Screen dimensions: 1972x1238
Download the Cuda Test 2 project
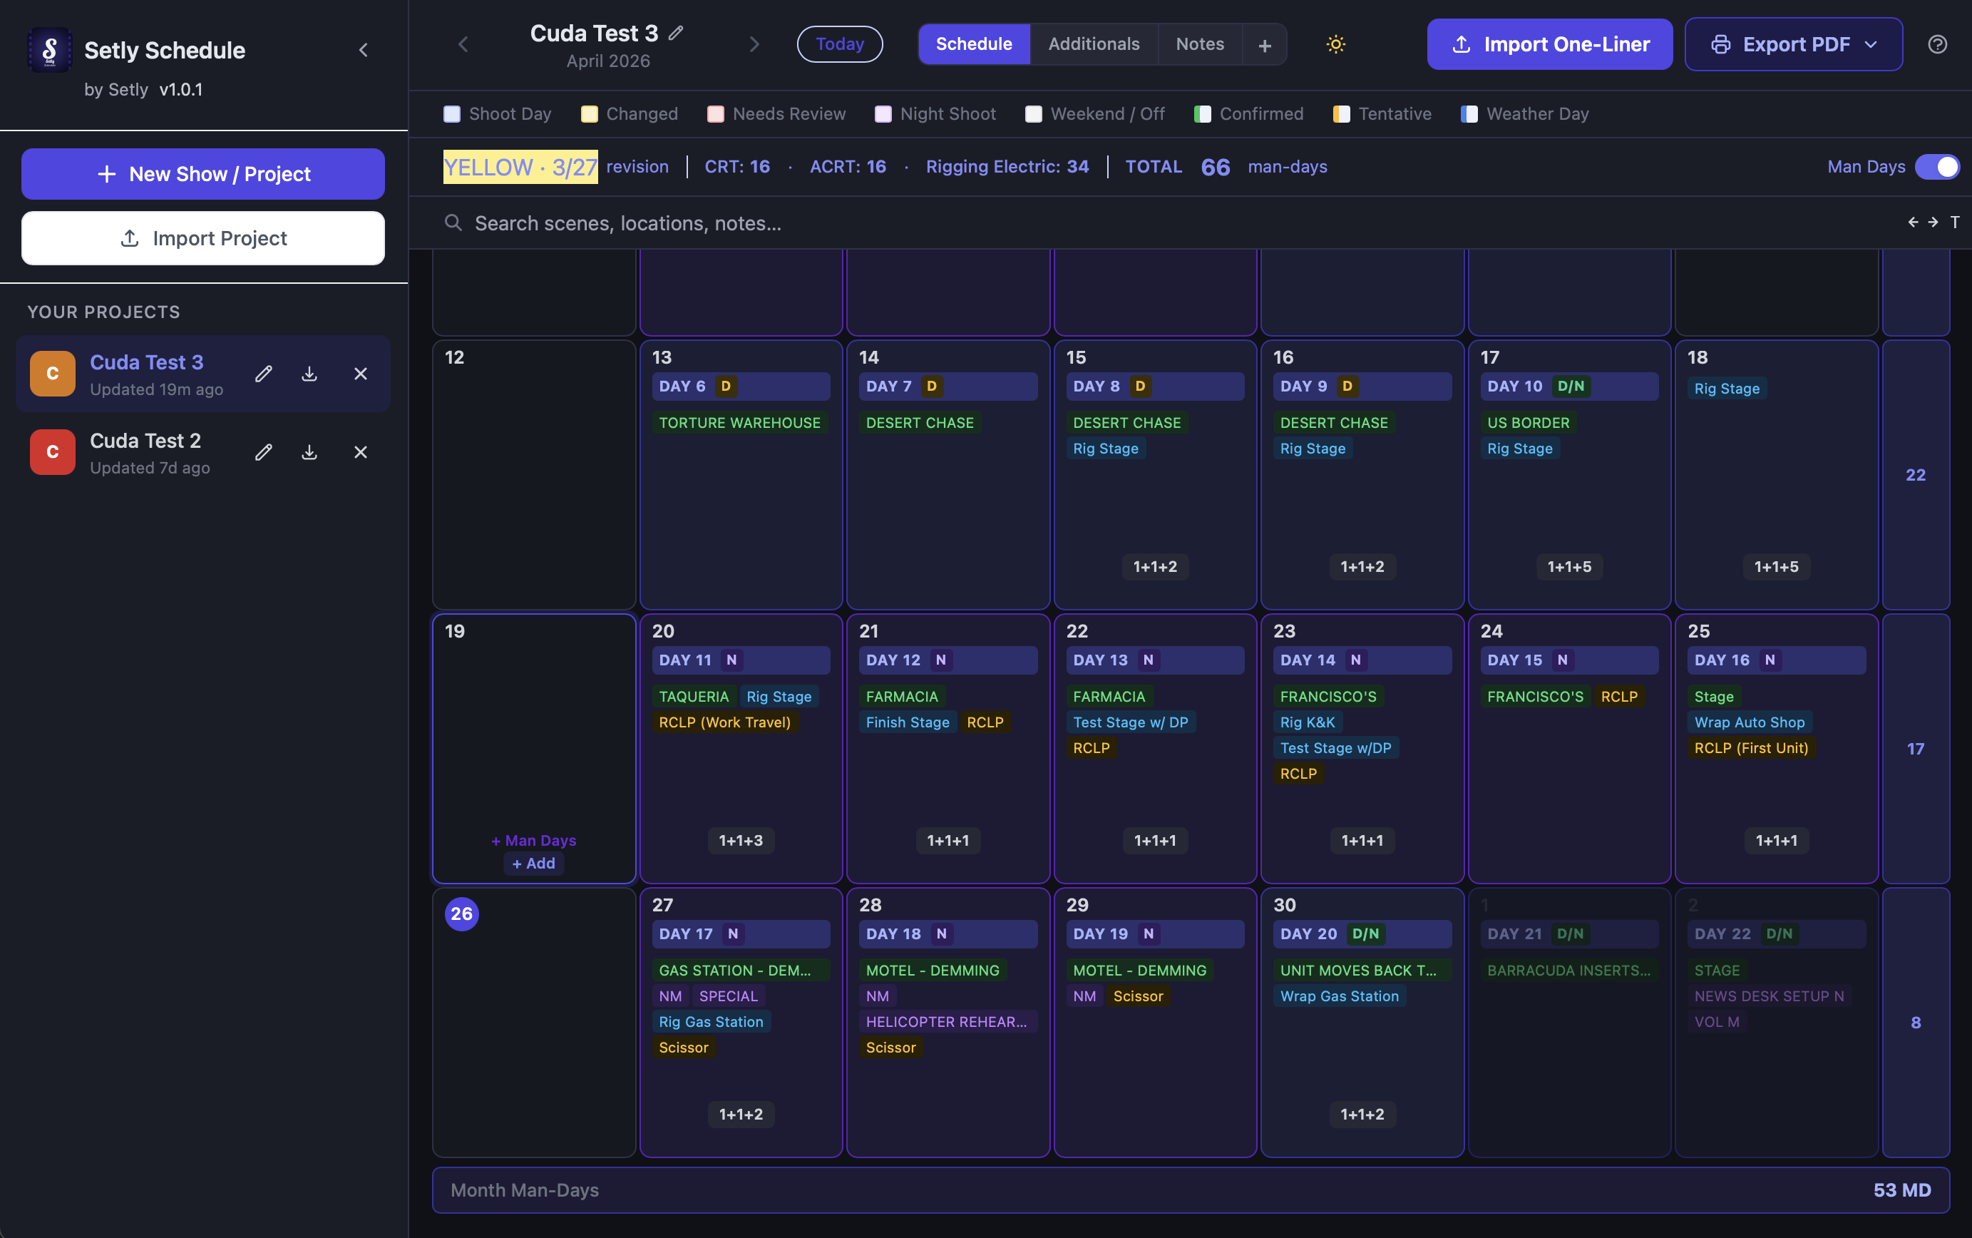coord(309,452)
